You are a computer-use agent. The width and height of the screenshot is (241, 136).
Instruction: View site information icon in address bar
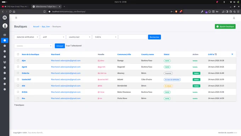[50, 12]
